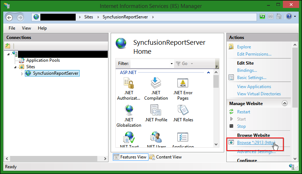Screen dimensions: 302x174
Task: Click the Create New Connection icon
Action: [8, 46]
